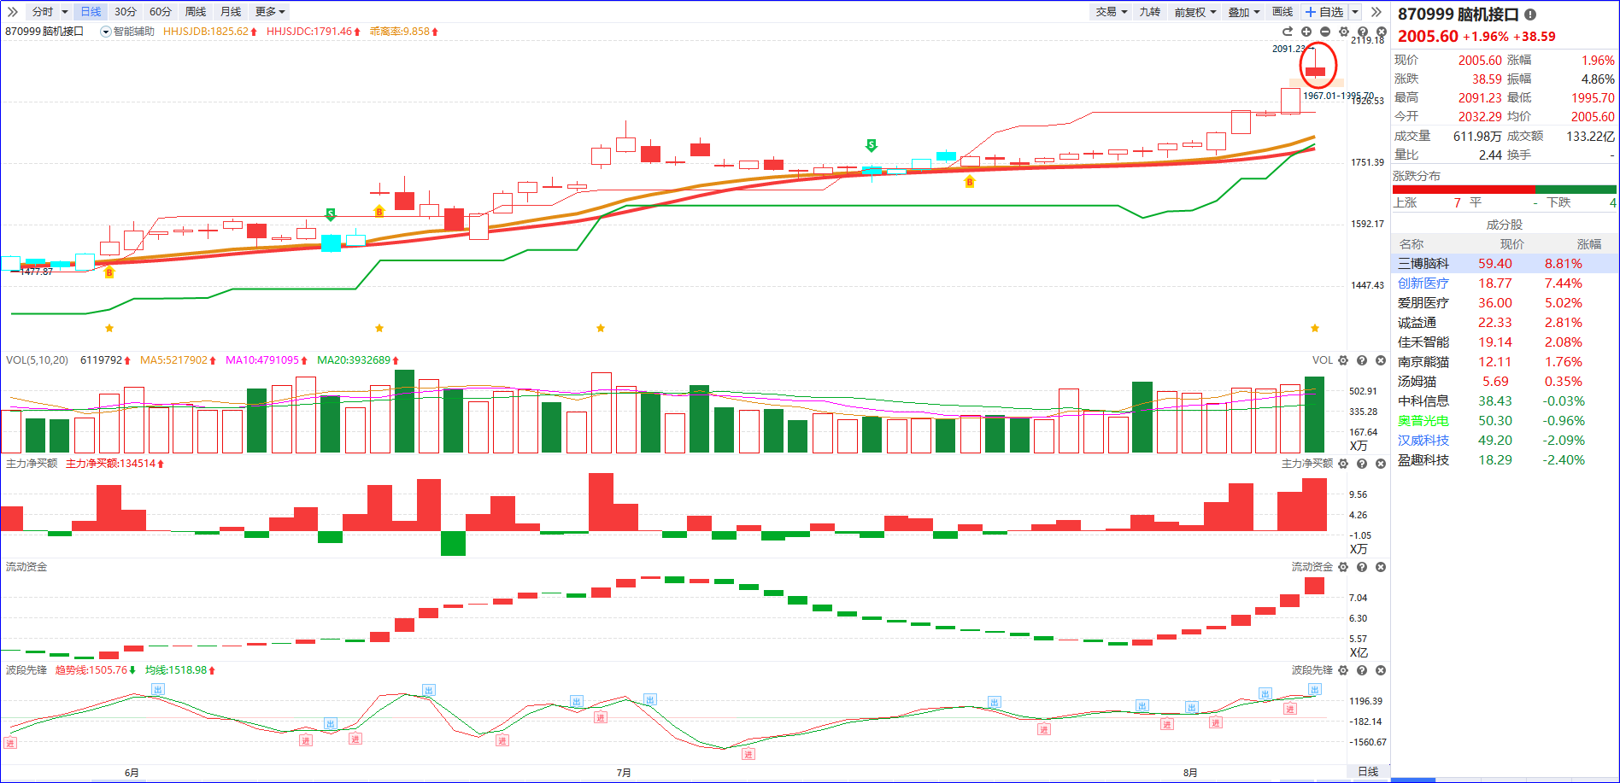Expand the left panel double-chevron icon
This screenshot has width=1620, height=783.
pyautogui.click(x=12, y=12)
